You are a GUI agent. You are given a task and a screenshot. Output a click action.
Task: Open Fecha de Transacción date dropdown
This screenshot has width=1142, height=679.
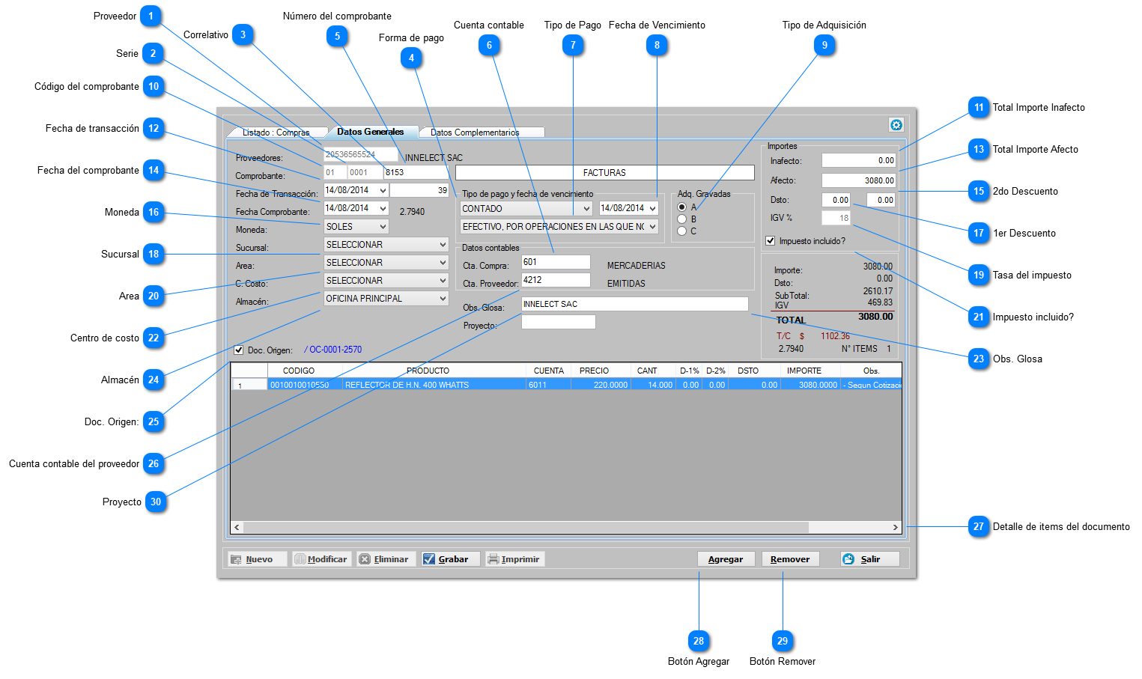coord(383,191)
